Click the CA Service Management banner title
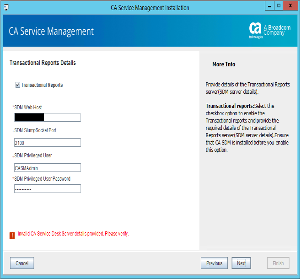The height and width of the screenshot is (279, 301). coord(51,31)
